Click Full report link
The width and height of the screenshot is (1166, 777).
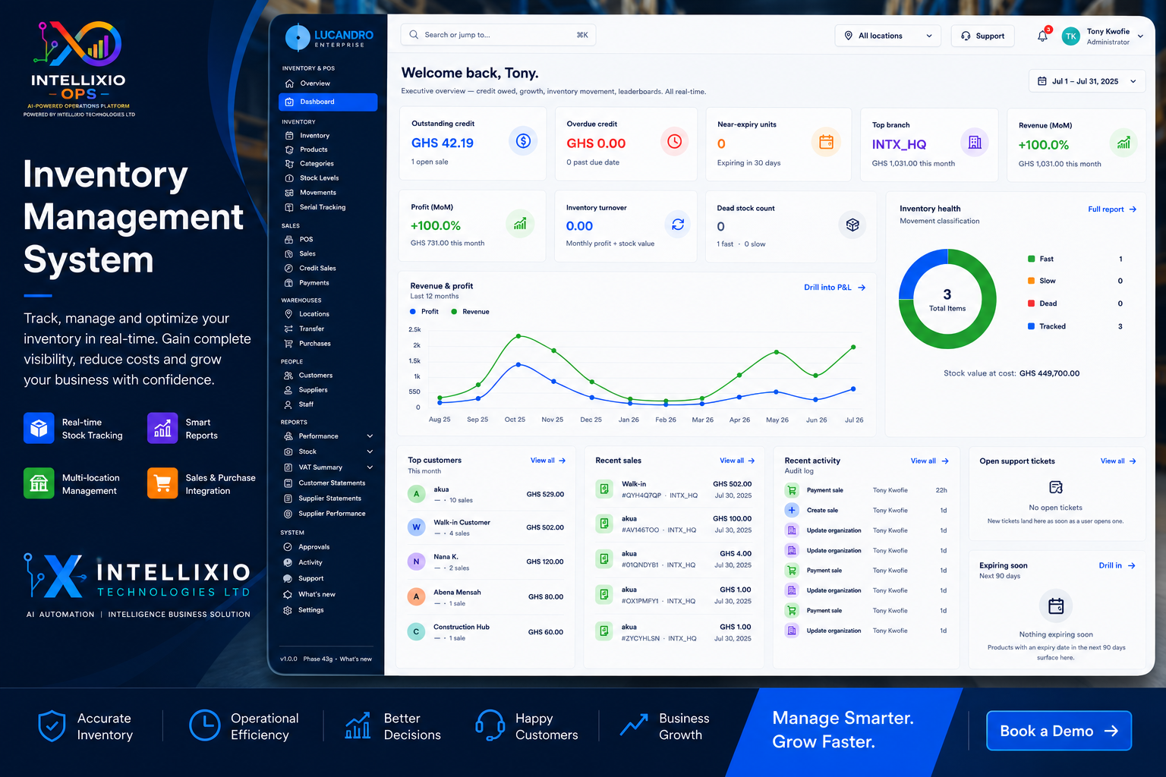coord(1112,209)
